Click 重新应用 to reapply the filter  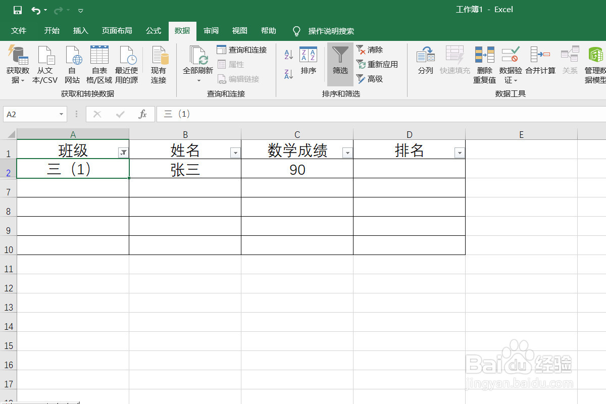pyautogui.click(x=379, y=64)
